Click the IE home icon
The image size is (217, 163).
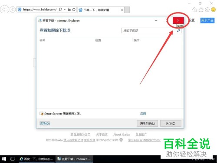194,10
